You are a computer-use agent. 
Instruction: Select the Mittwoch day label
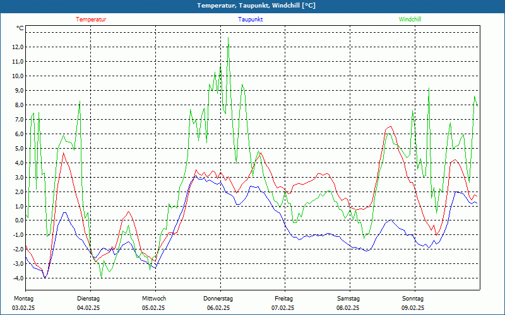pyautogui.click(x=154, y=299)
